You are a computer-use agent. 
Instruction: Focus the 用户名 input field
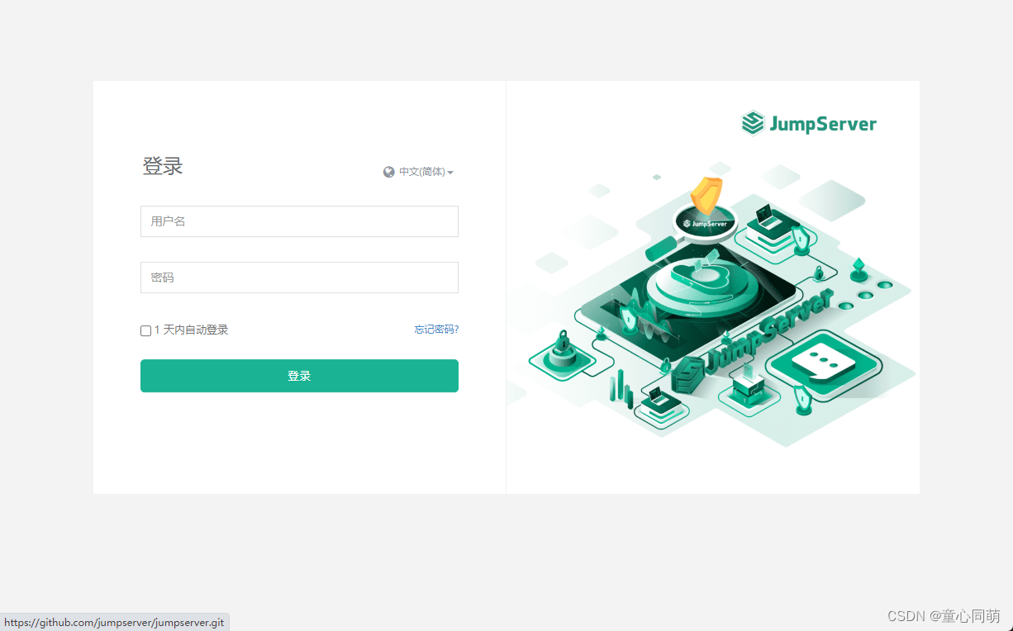[299, 221]
